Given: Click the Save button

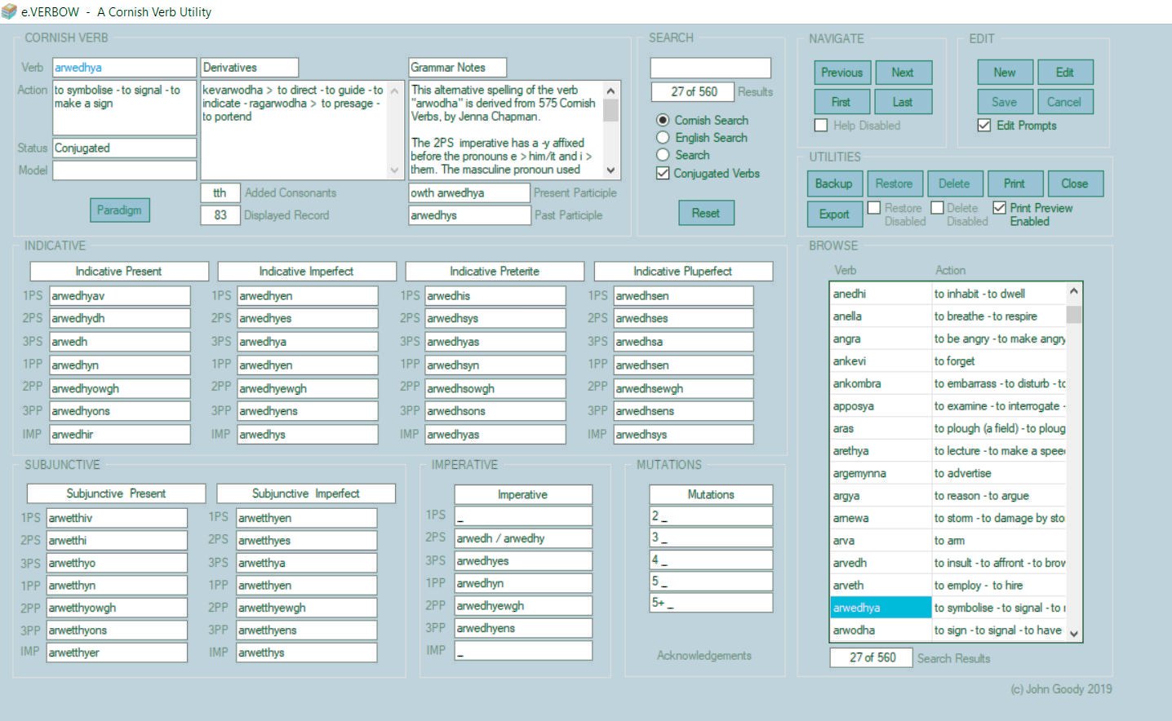Looking at the screenshot, I should click(x=1005, y=102).
